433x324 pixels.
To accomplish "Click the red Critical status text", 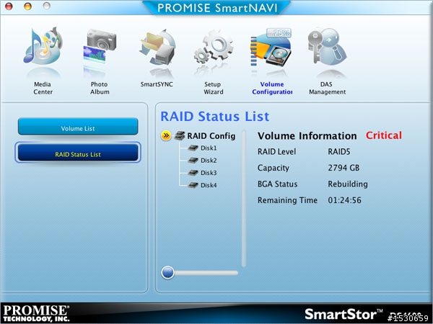I will click(x=384, y=135).
